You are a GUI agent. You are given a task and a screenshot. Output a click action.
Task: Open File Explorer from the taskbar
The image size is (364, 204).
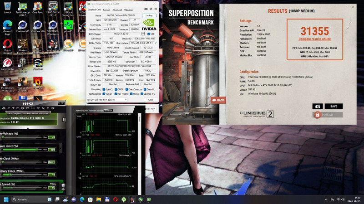[x=99, y=199]
